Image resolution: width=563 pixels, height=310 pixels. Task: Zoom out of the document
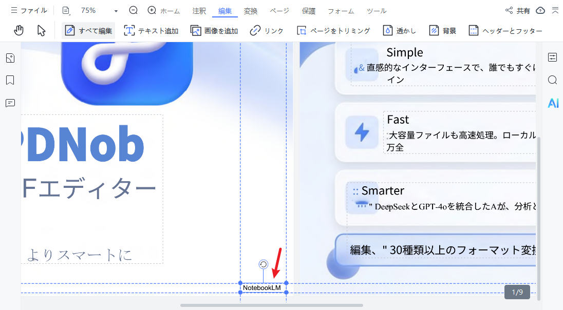[133, 10]
